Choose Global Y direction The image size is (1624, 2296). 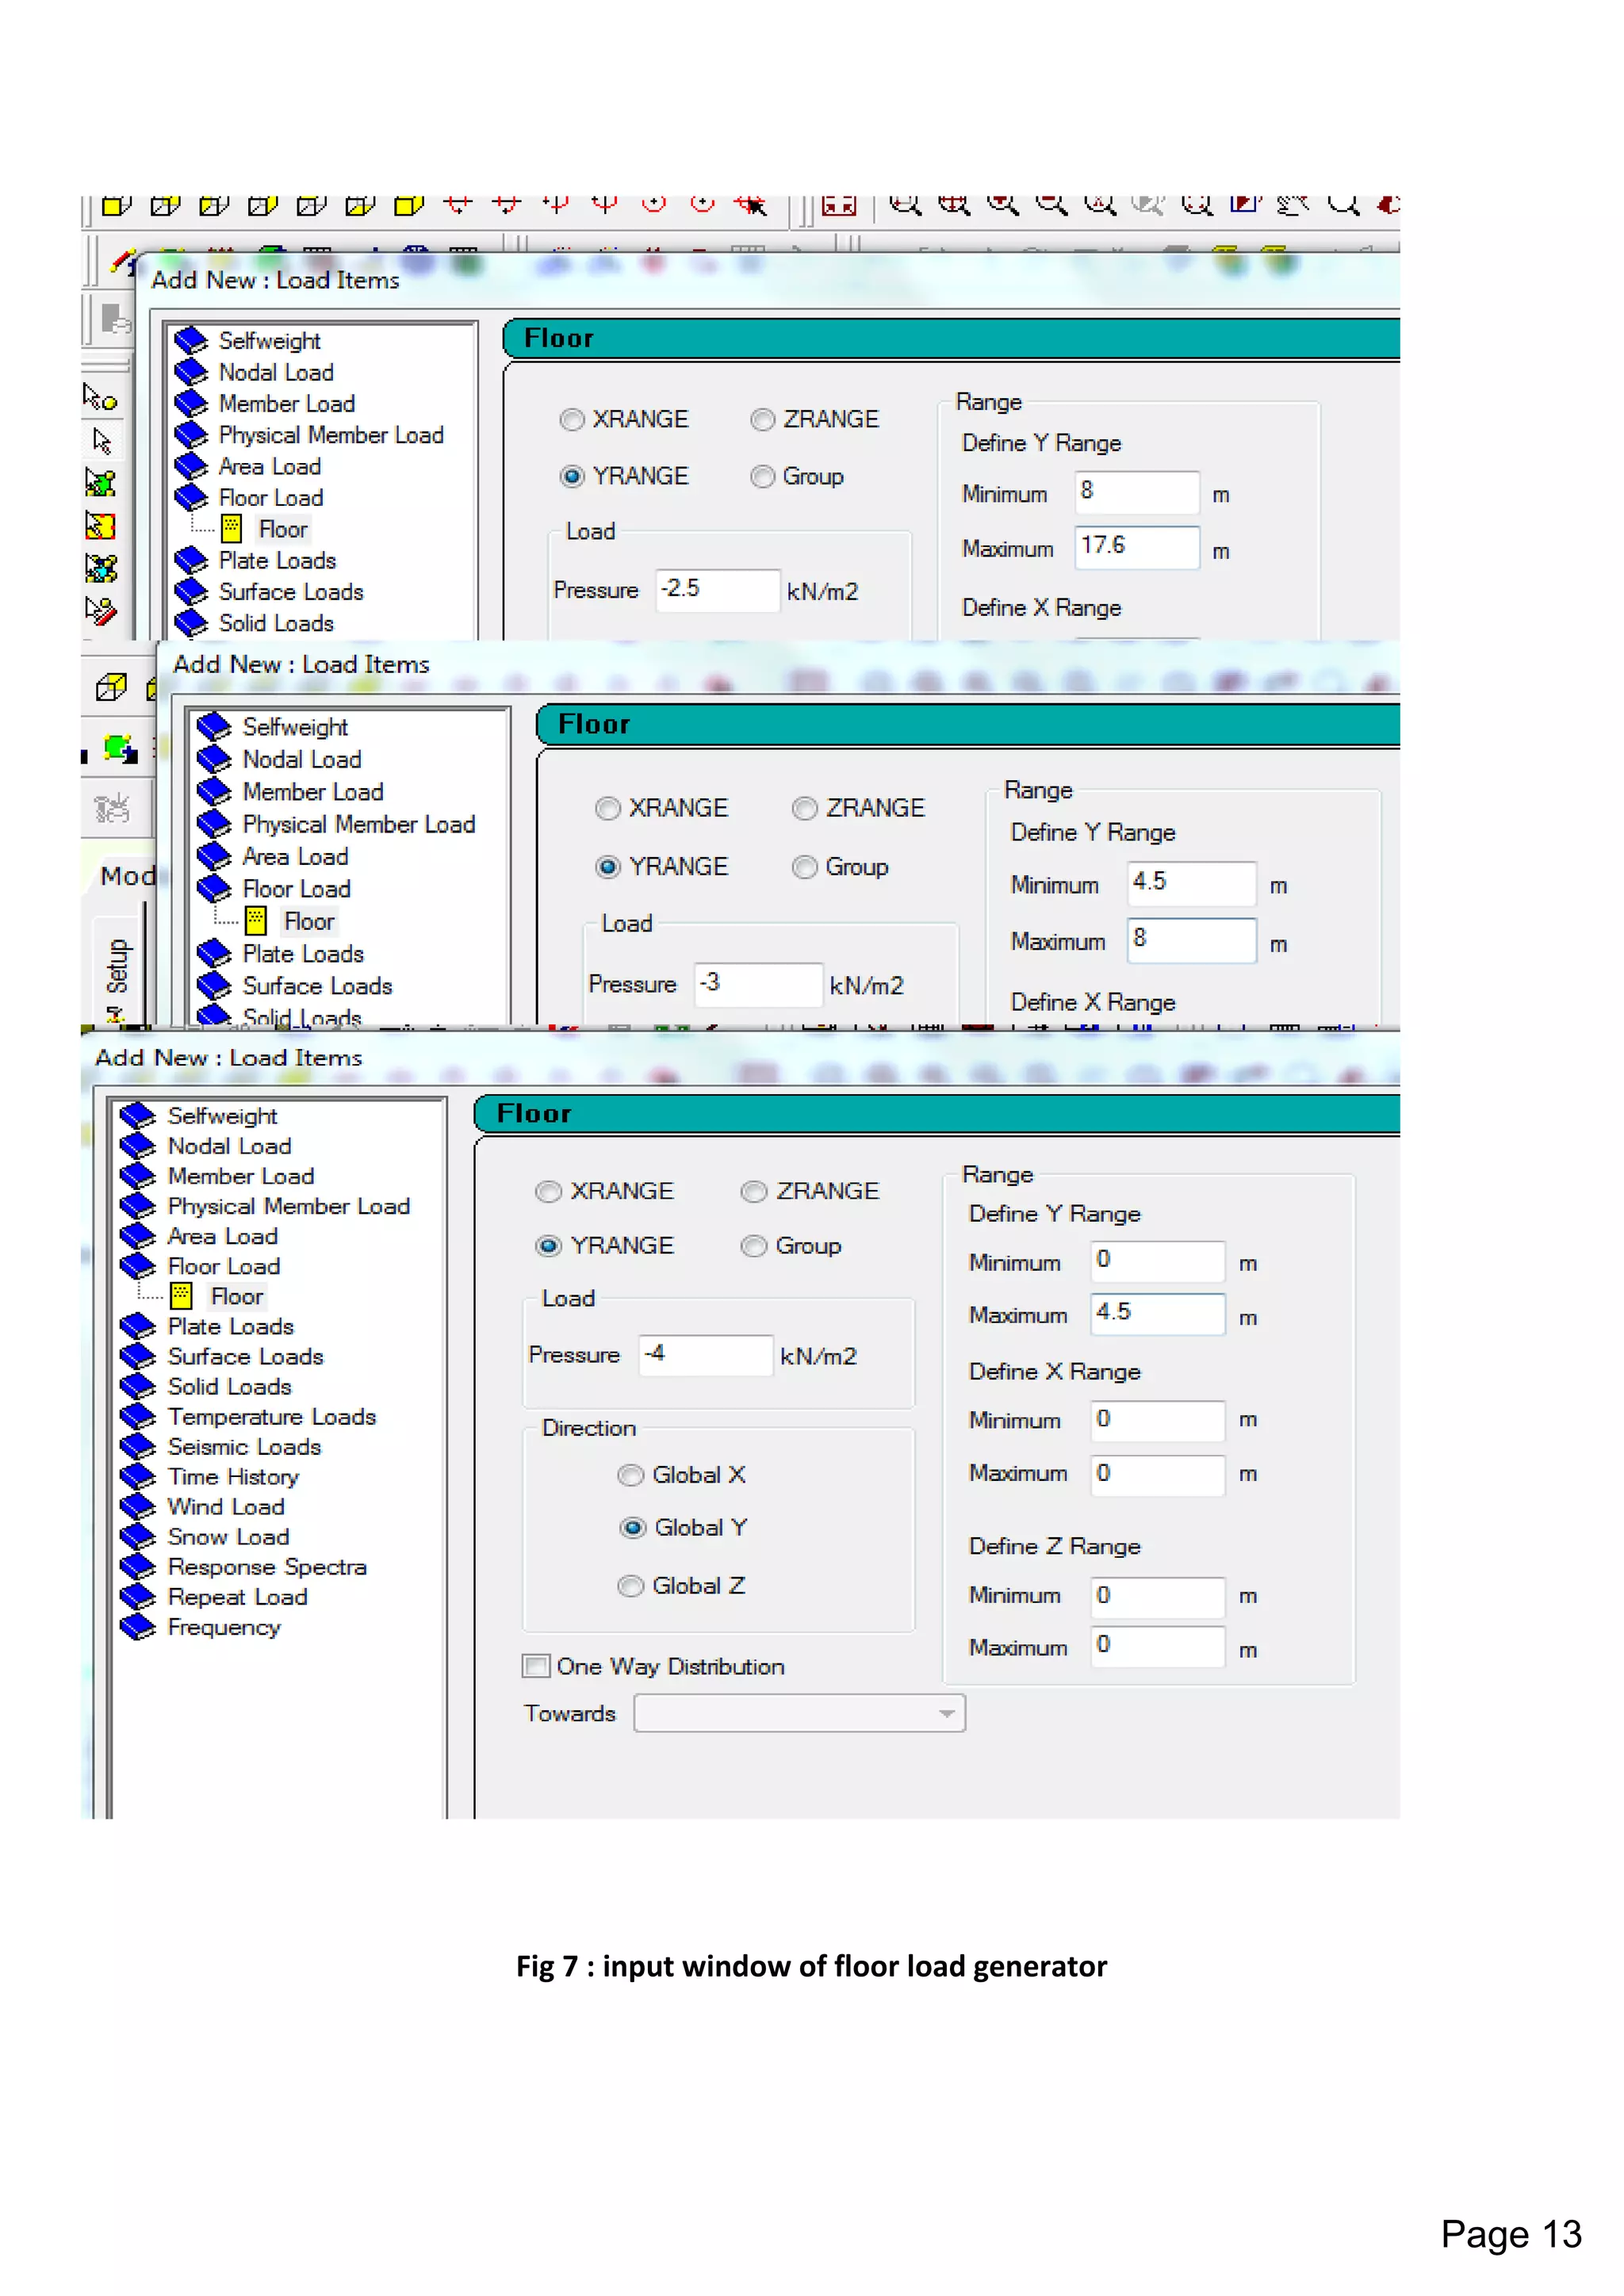[632, 1528]
